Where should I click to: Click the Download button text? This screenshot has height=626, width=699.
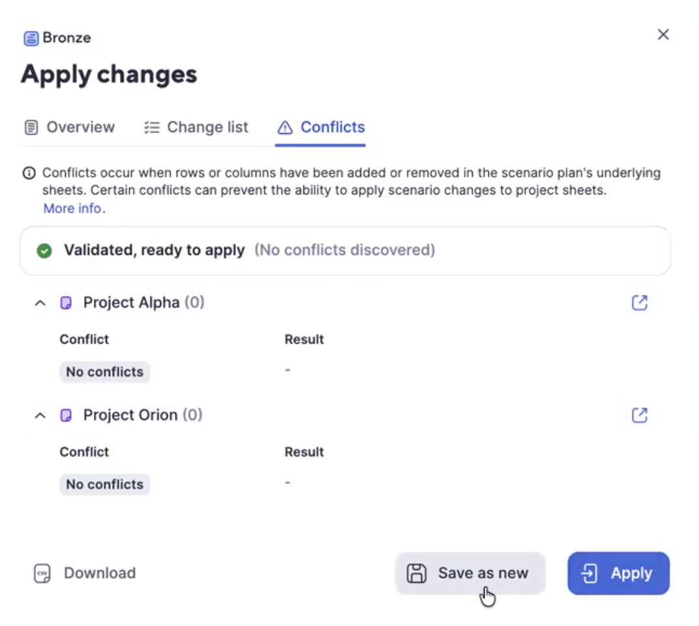100,573
